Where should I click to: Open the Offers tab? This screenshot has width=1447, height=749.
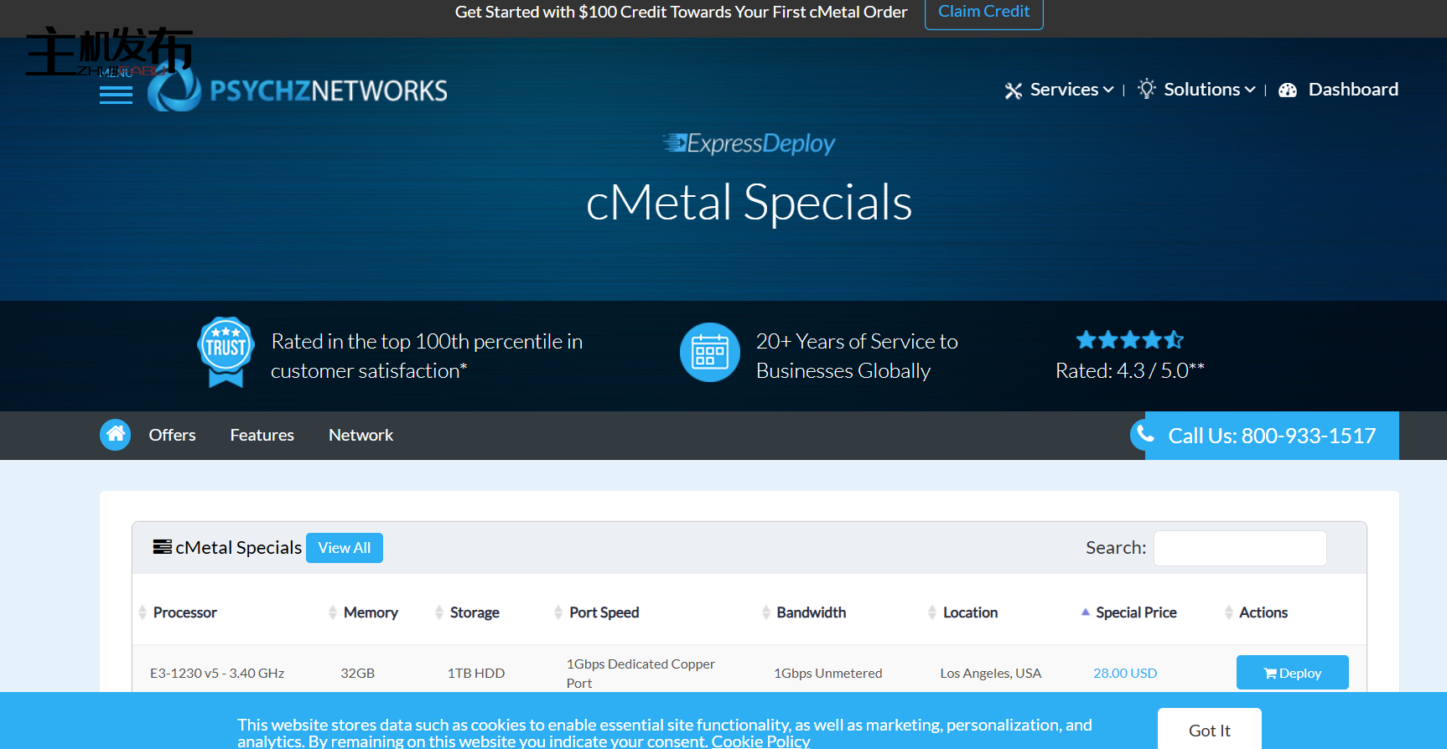click(x=172, y=435)
